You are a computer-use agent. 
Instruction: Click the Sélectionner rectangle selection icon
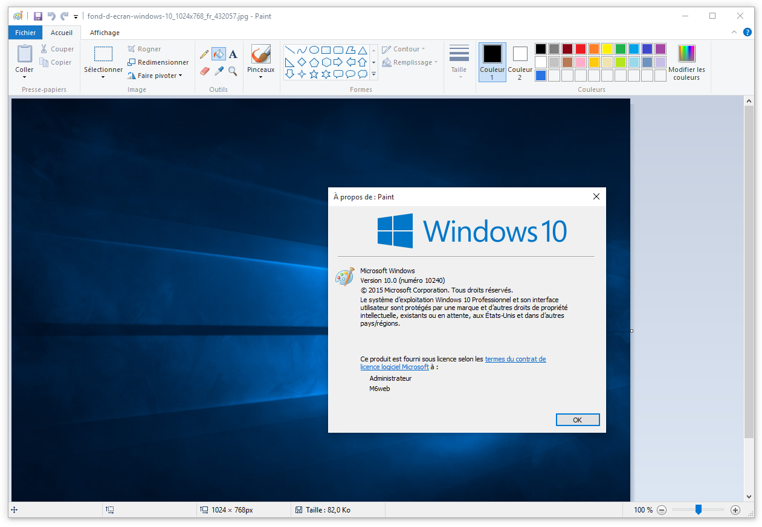pyautogui.click(x=103, y=54)
